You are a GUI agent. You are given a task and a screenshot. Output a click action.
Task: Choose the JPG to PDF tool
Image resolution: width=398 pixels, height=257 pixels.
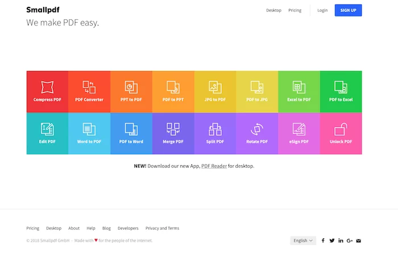pos(215,91)
